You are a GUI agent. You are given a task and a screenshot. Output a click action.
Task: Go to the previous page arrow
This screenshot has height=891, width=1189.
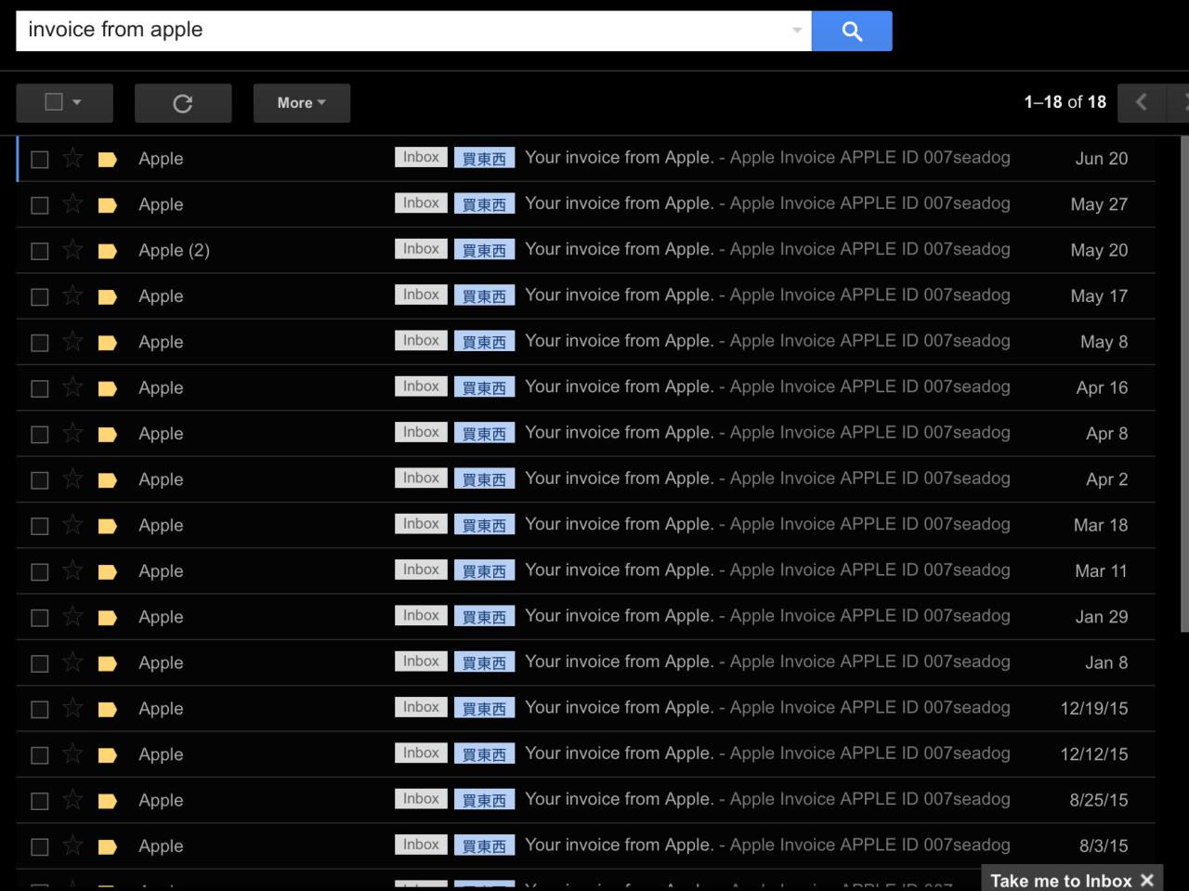(x=1142, y=102)
